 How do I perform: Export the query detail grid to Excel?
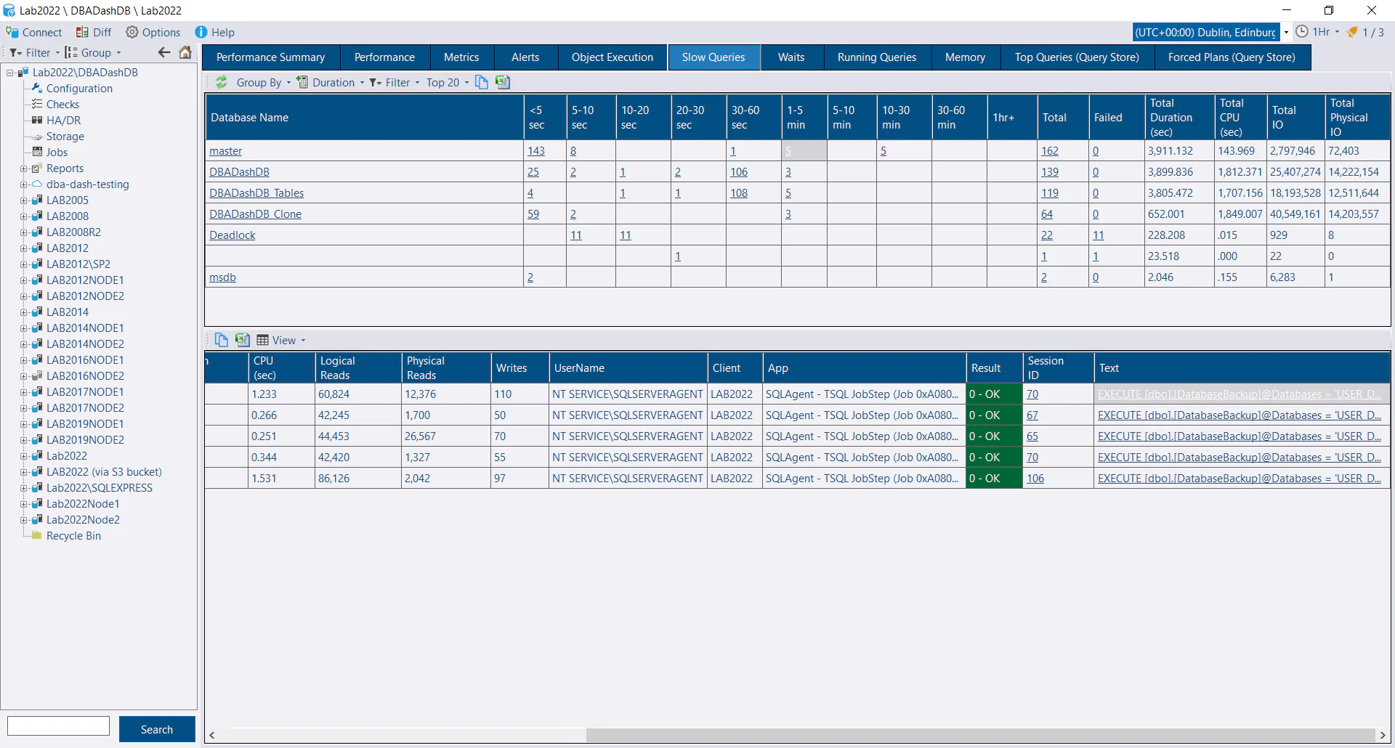pos(243,340)
